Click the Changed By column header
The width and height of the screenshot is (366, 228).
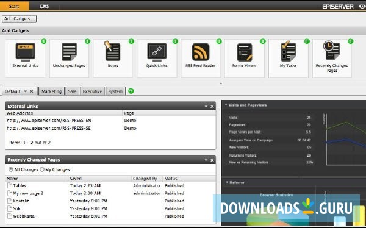(x=147, y=179)
